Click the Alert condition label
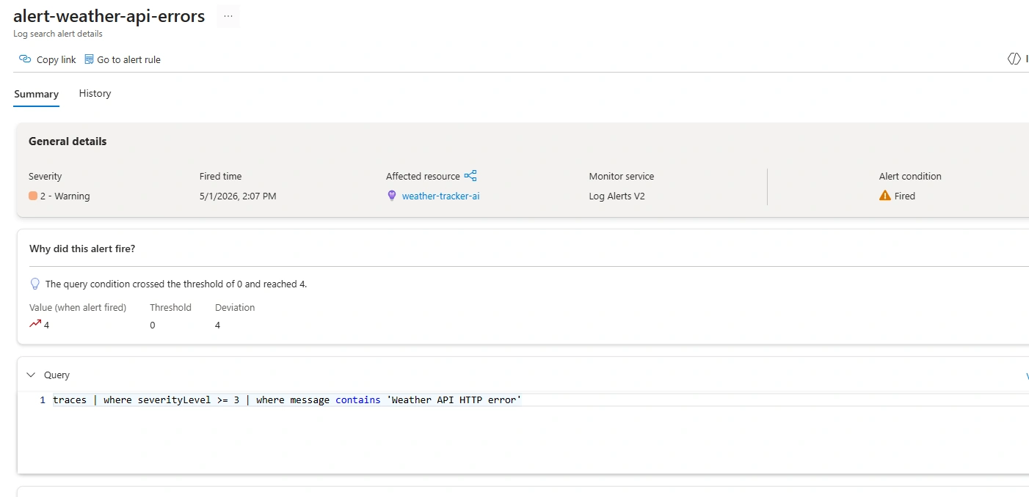The width and height of the screenshot is (1029, 497). 910,176
